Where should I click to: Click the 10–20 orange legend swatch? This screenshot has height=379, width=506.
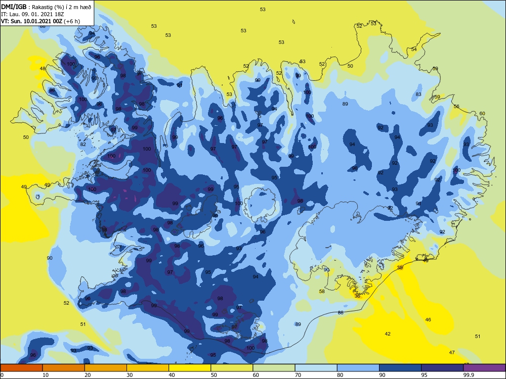[64, 368]
